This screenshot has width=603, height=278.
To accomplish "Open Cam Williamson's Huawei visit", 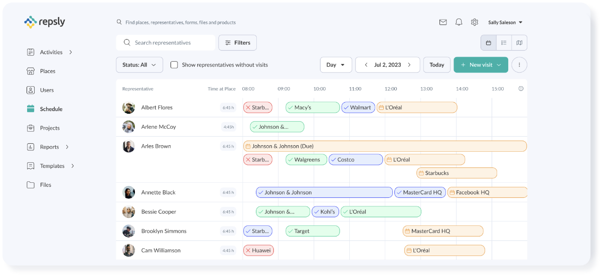I will point(258,250).
